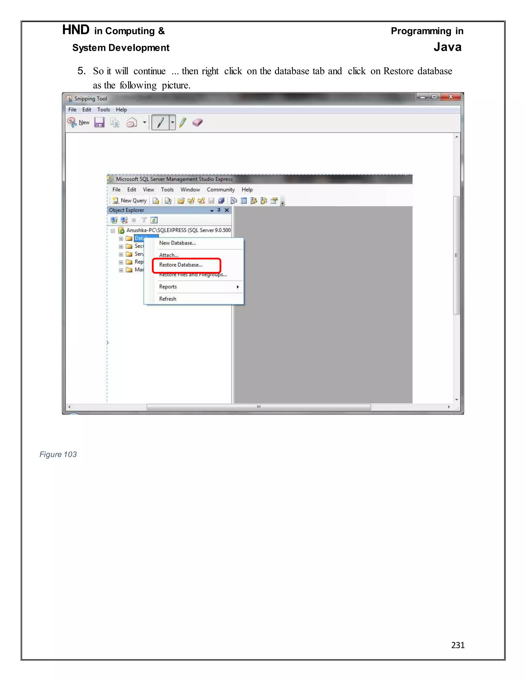Open the Pen options dropdown arrow

click(172, 122)
